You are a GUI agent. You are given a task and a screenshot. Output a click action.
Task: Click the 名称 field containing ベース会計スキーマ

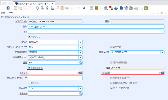(x=96, y=27)
